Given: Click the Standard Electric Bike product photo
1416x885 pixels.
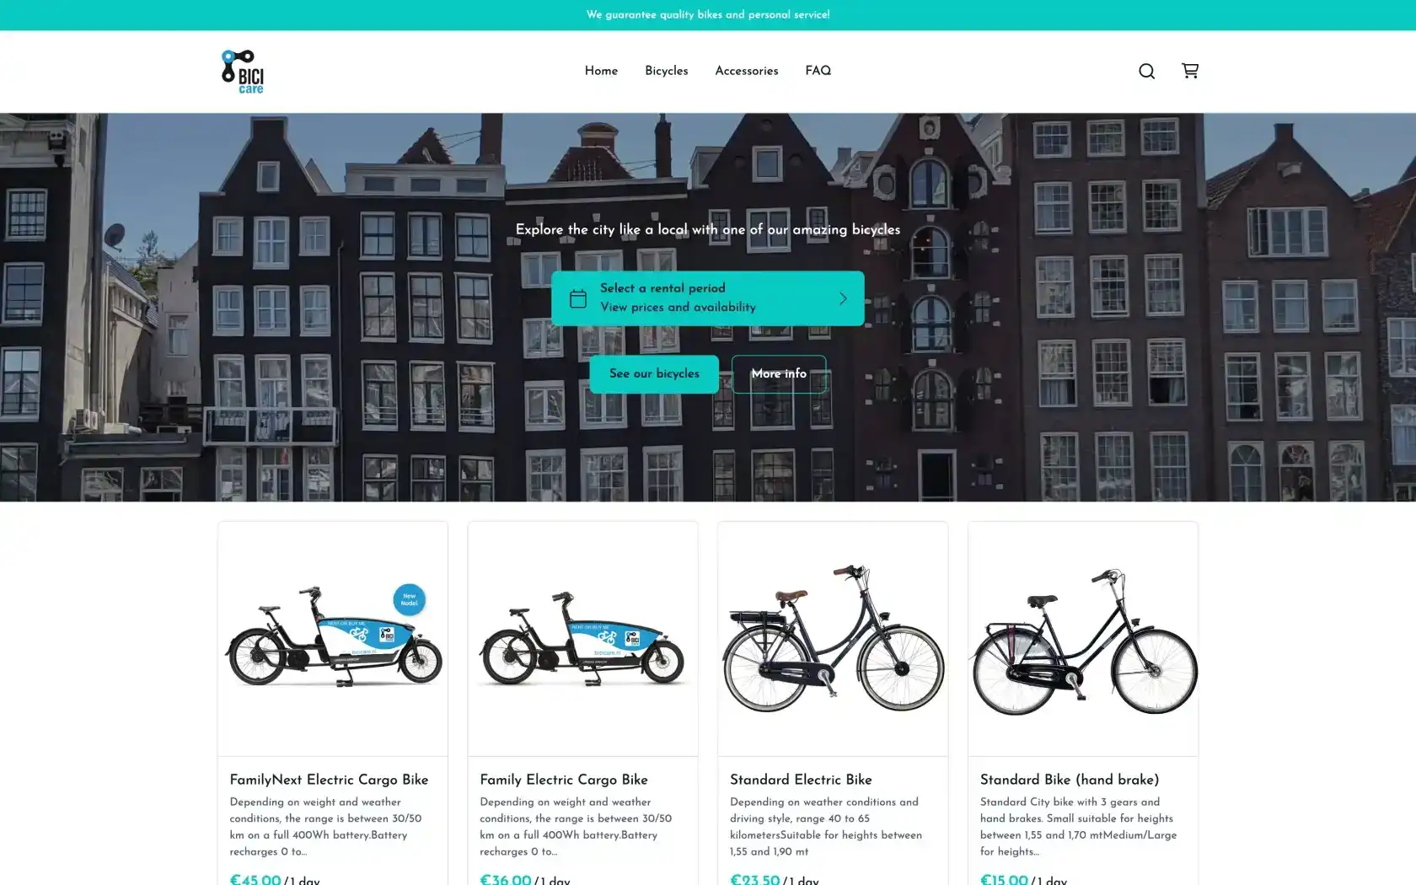Looking at the screenshot, I should tap(832, 638).
